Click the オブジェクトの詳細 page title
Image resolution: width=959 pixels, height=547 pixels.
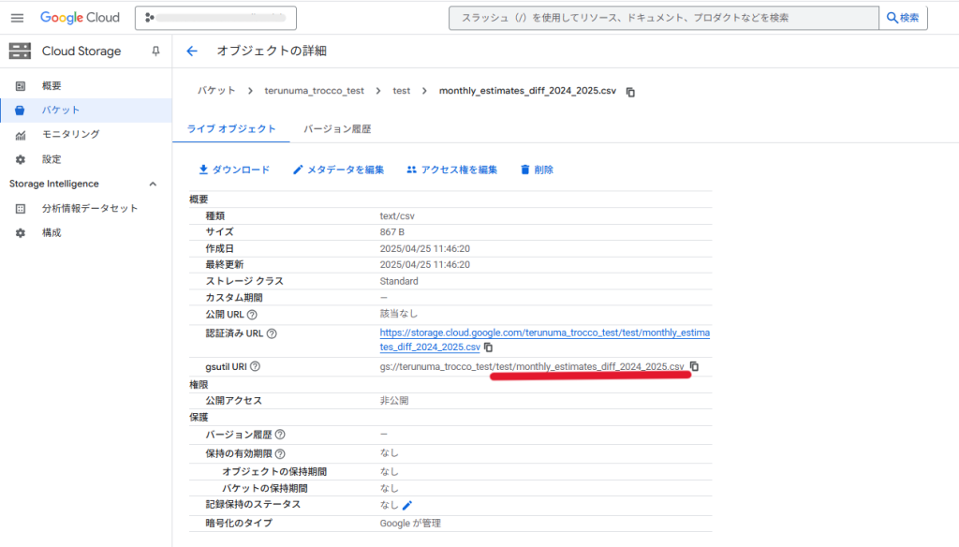point(272,51)
